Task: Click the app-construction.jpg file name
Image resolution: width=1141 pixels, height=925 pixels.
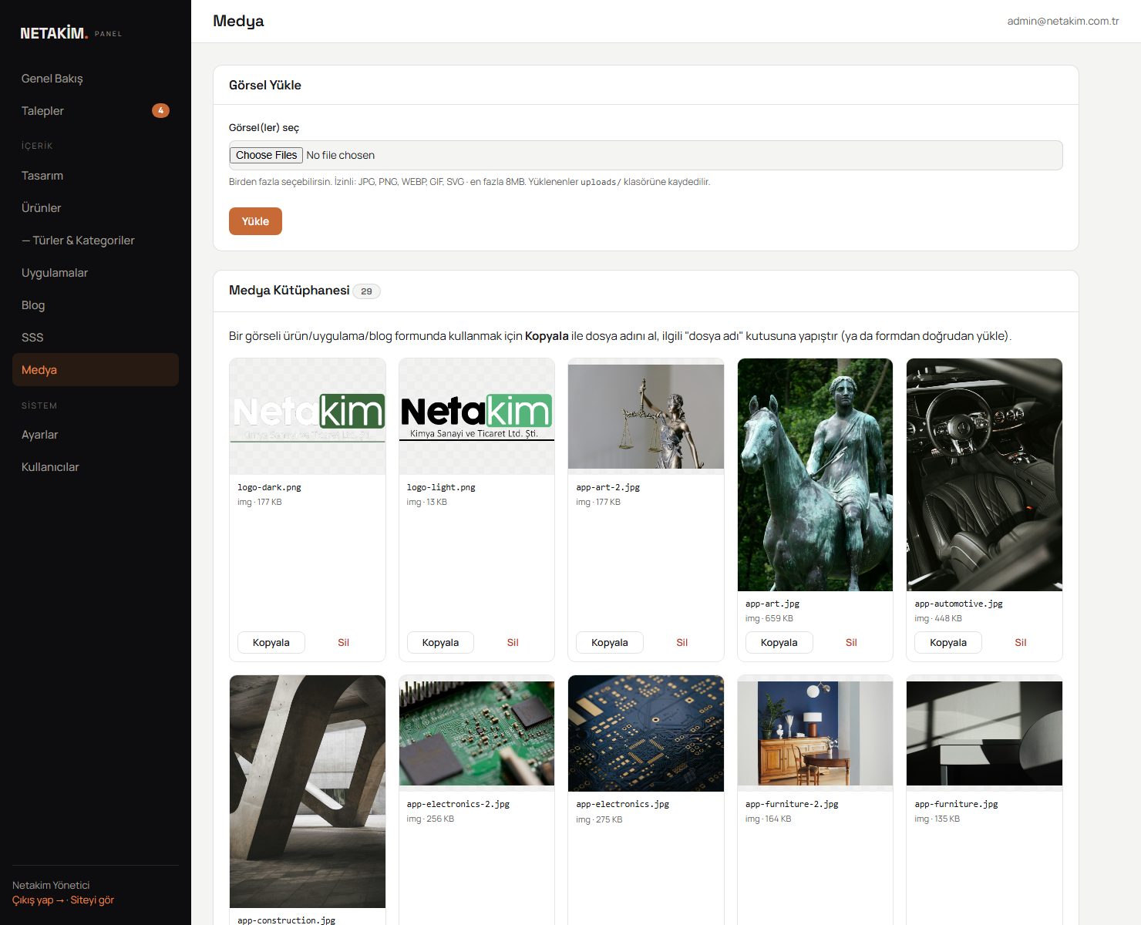Action: coord(286,920)
